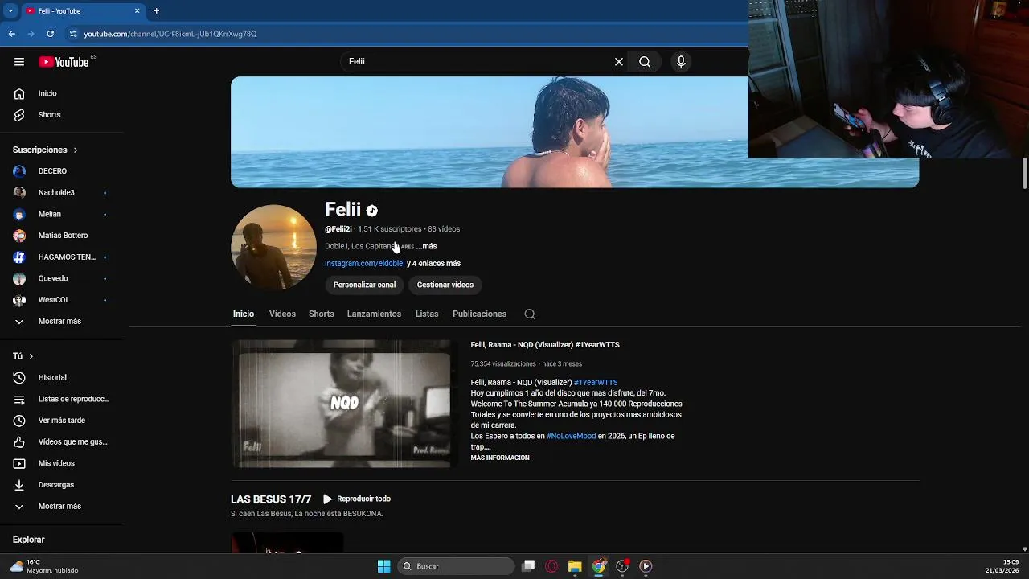
Task: Expand channel description with ...más
Action: (x=426, y=247)
